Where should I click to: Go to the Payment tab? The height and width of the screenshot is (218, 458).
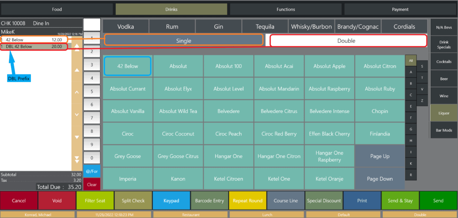tap(400, 9)
